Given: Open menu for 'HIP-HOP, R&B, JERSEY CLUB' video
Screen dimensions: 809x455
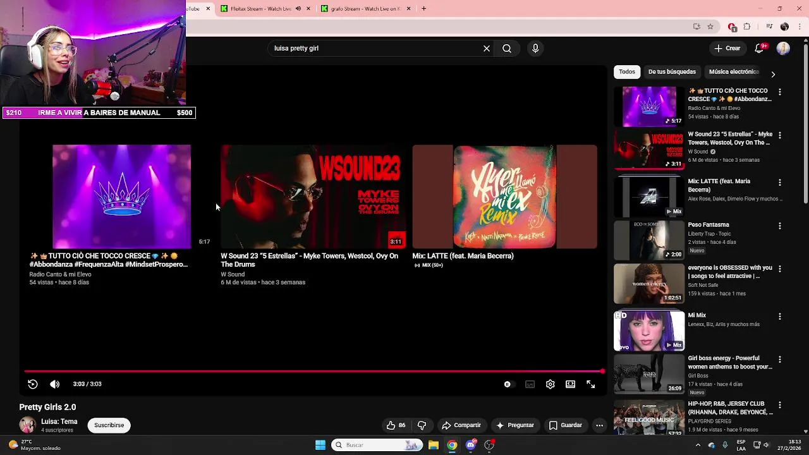Looking at the screenshot, I should click(x=780, y=405).
